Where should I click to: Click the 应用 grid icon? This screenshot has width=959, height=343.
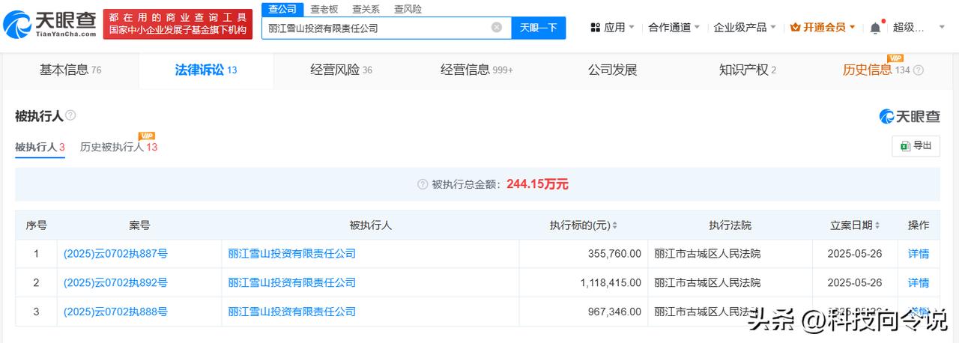596,28
